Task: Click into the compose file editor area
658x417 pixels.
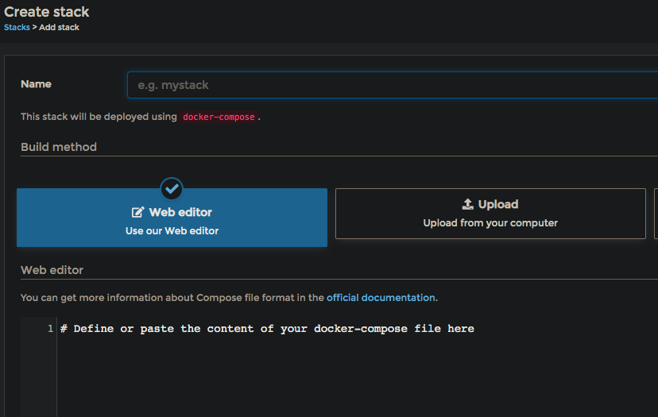Action: point(357,367)
